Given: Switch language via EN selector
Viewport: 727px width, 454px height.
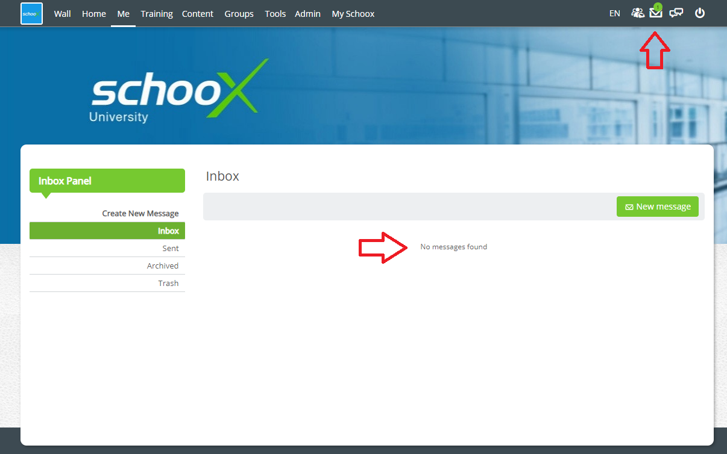Looking at the screenshot, I should [x=615, y=13].
